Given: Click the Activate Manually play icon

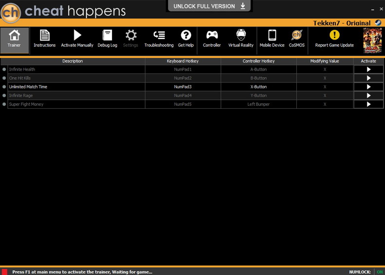Looking at the screenshot, I should [77, 35].
